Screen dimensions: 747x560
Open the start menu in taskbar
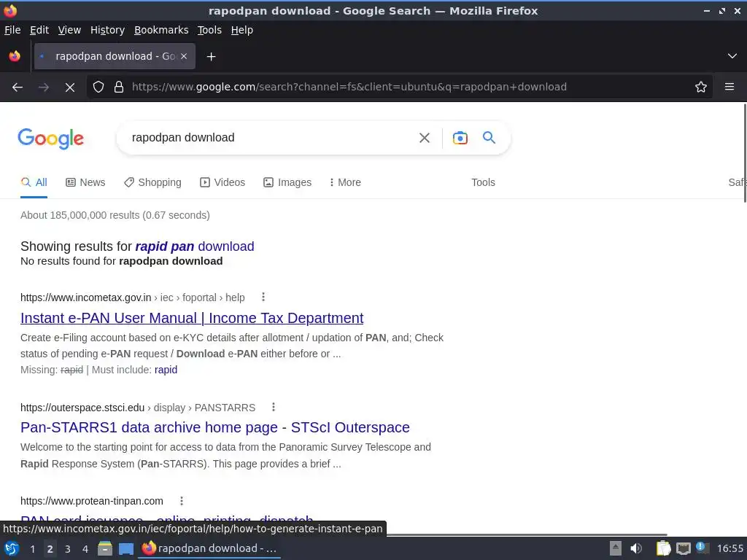12,548
